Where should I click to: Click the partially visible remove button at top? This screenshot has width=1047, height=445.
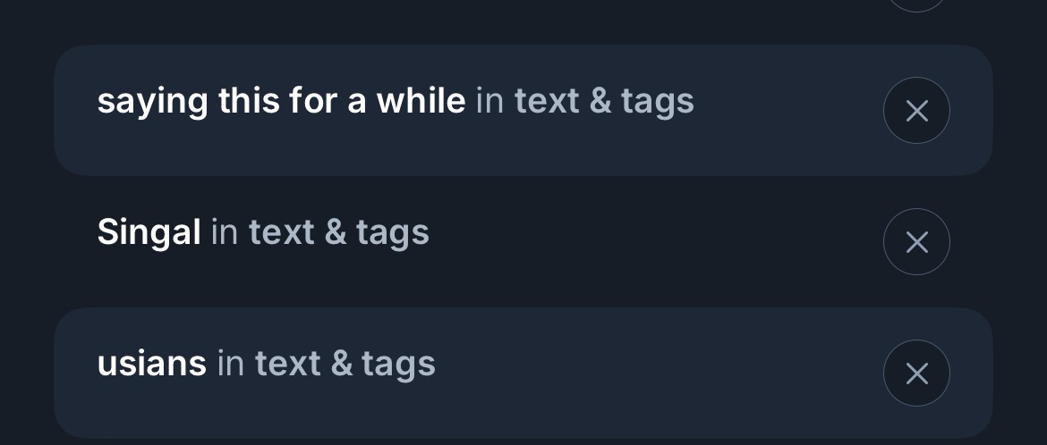tap(916, 4)
